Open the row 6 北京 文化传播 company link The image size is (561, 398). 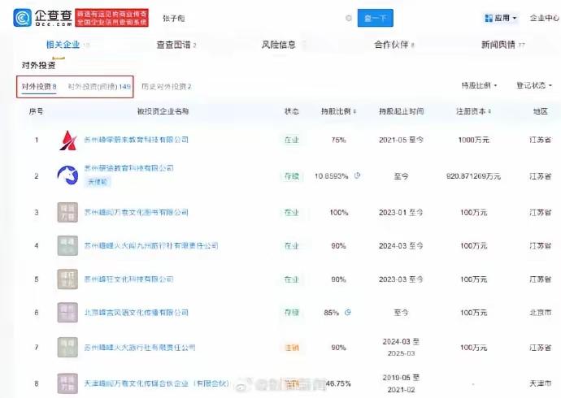point(136,313)
